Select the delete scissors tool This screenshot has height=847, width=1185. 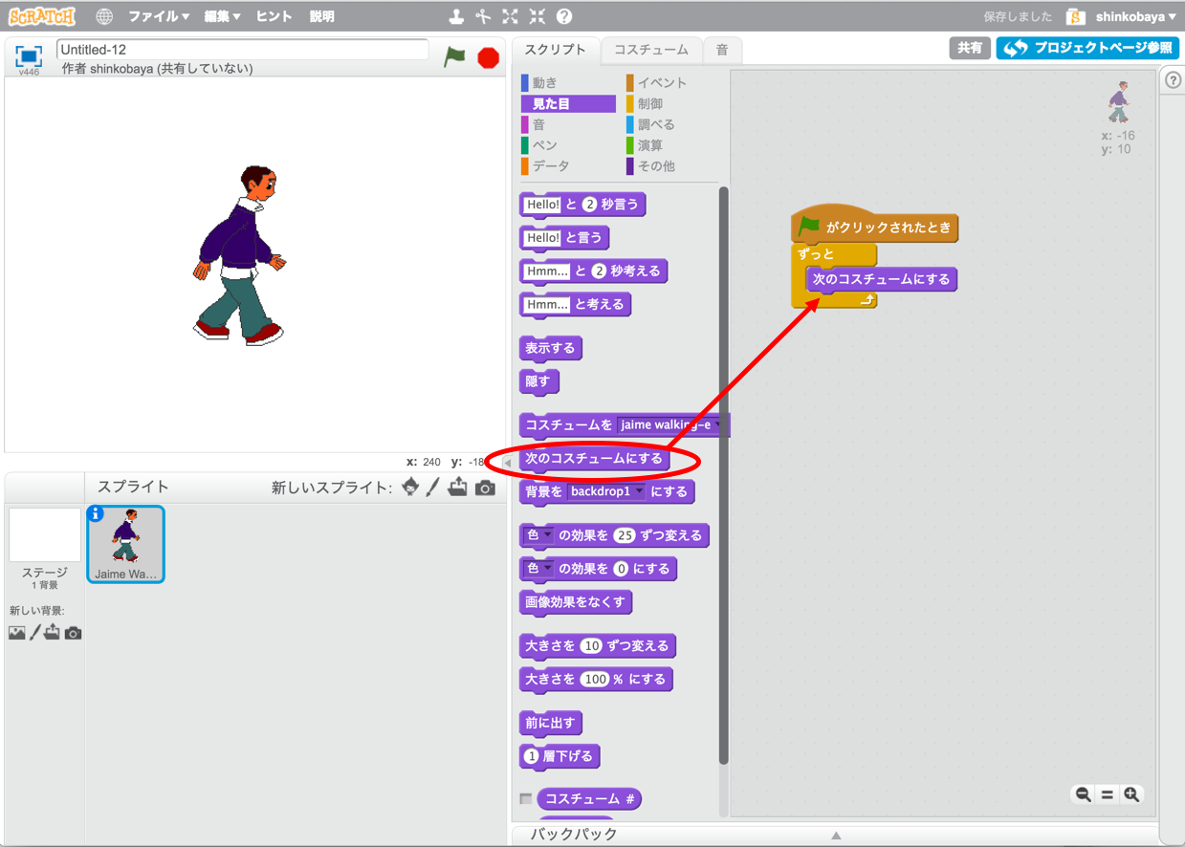tap(484, 16)
